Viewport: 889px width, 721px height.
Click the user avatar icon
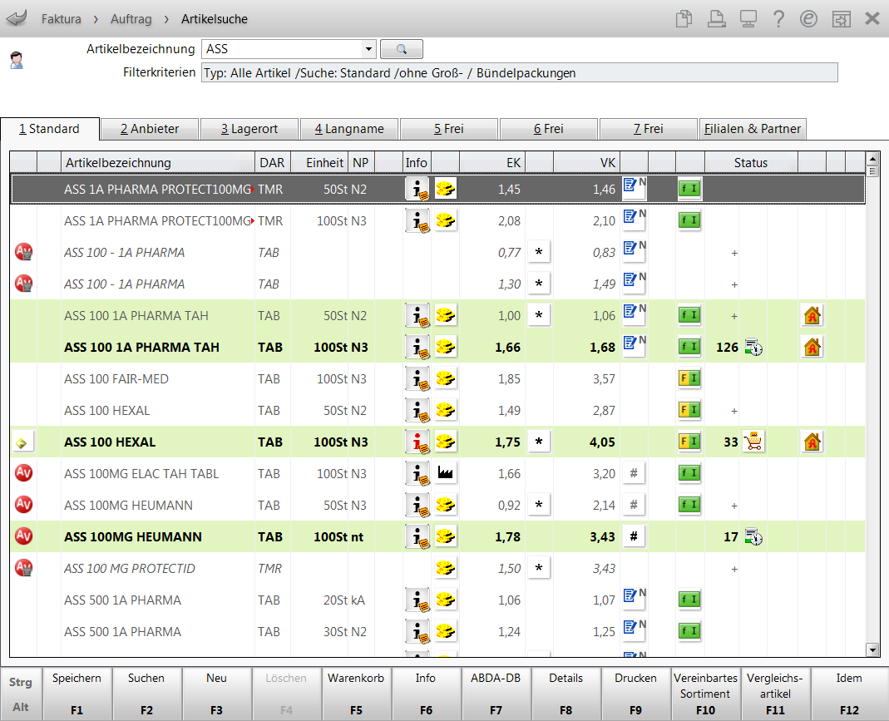coord(17,60)
